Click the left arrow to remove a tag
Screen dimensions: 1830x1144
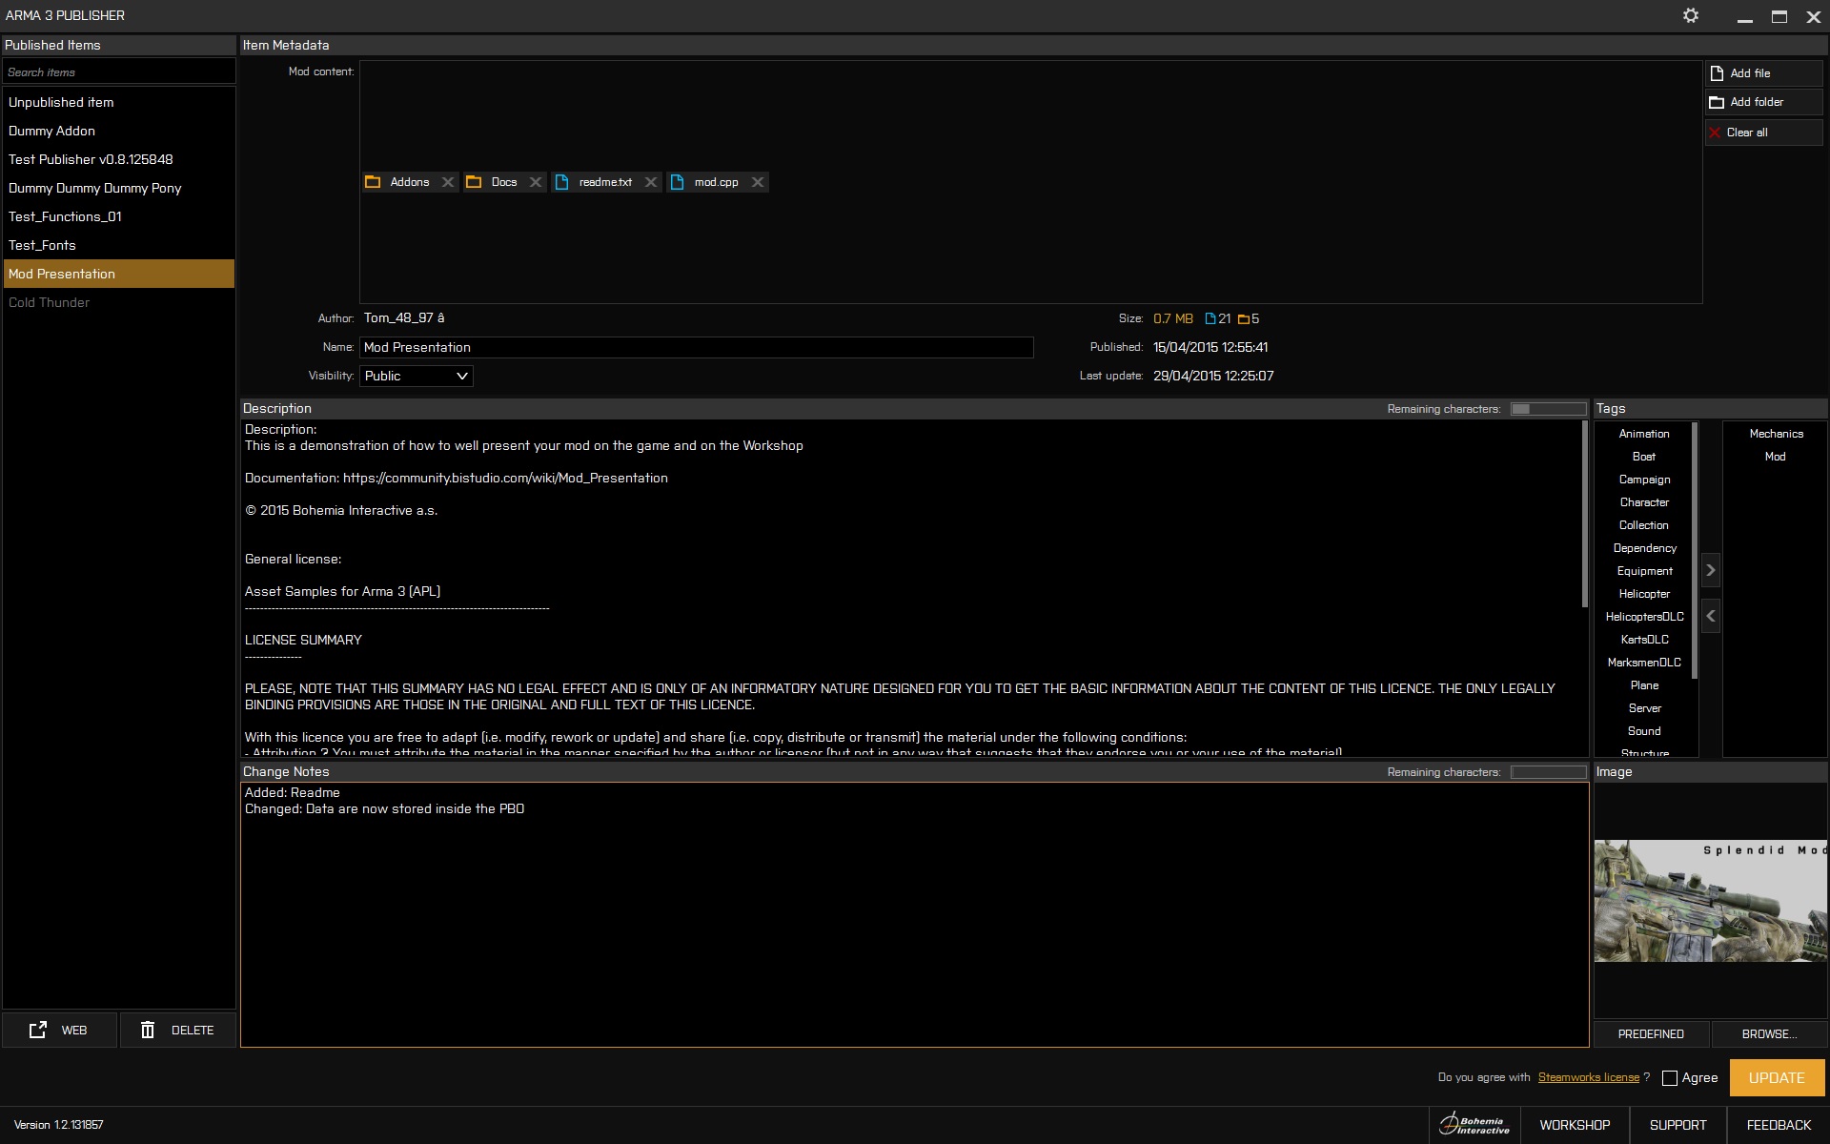(x=1711, y=616)
